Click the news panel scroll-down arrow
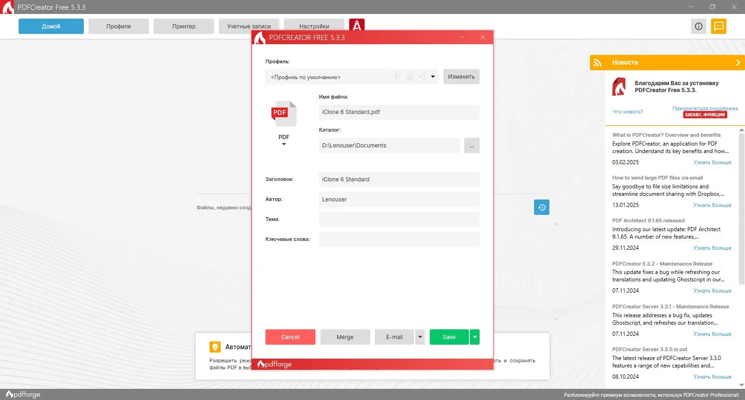The height and width of the screenshot is (400, 745). click(x=742, y=385)
